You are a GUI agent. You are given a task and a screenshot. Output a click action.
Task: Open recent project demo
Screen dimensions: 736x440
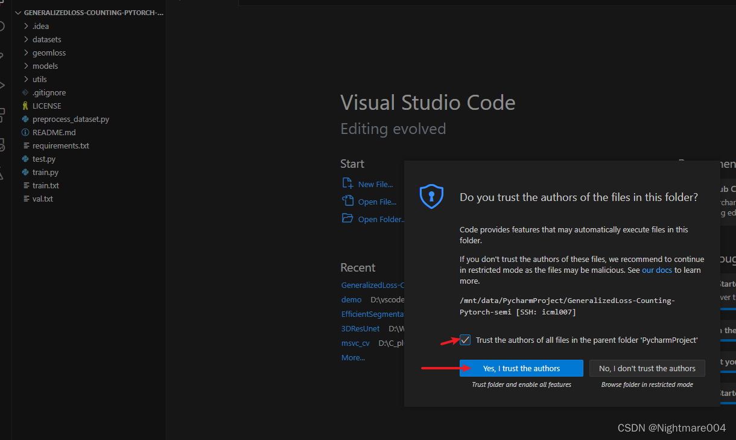(351, 299)
